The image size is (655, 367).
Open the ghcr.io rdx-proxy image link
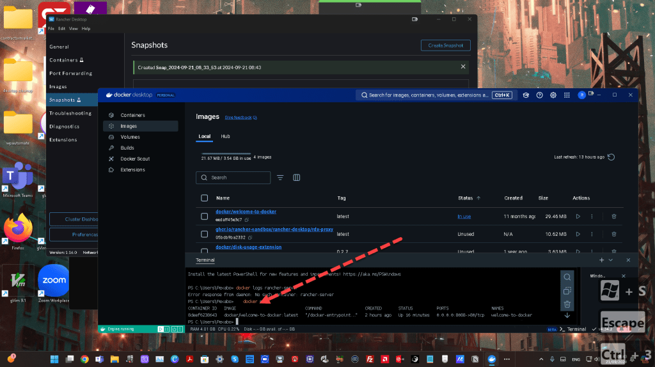274,230
